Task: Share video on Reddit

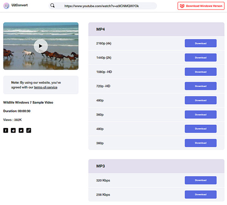Action: click(13, 130)
